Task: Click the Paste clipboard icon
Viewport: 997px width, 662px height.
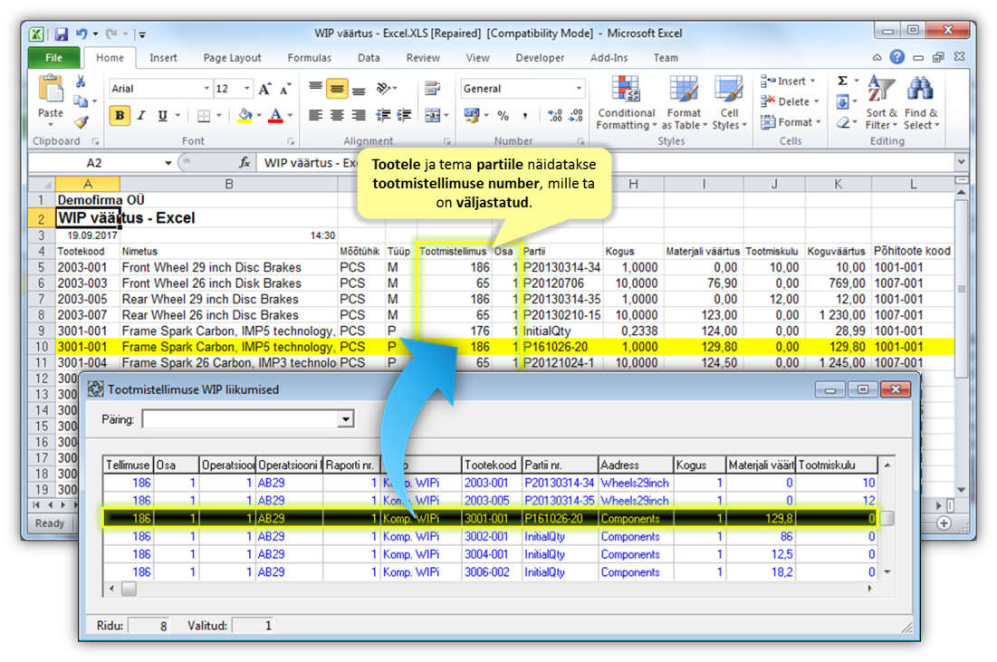Action: coord(50,89)
